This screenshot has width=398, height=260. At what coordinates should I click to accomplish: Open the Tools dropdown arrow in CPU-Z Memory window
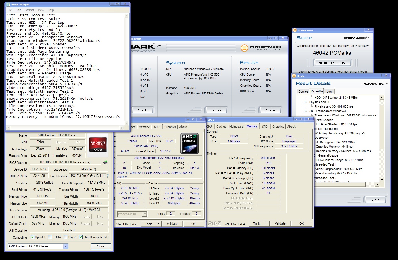267,223
